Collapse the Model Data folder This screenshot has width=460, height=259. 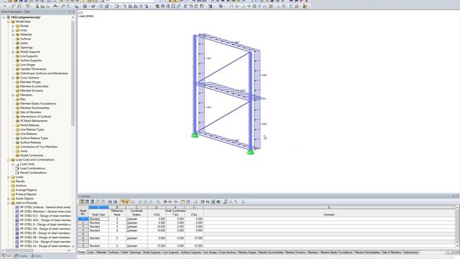[9, 22]
